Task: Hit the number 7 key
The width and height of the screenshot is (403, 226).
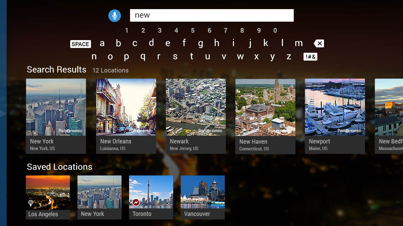Action: tap(225, 30)
